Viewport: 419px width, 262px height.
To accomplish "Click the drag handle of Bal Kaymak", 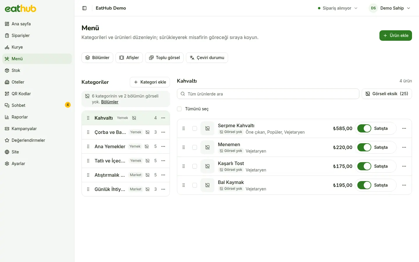I will pyautogui.click(x=184, y=185).
